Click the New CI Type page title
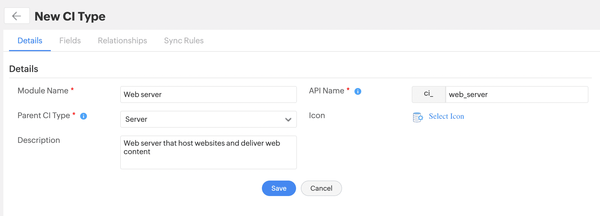 coord(70,16)
